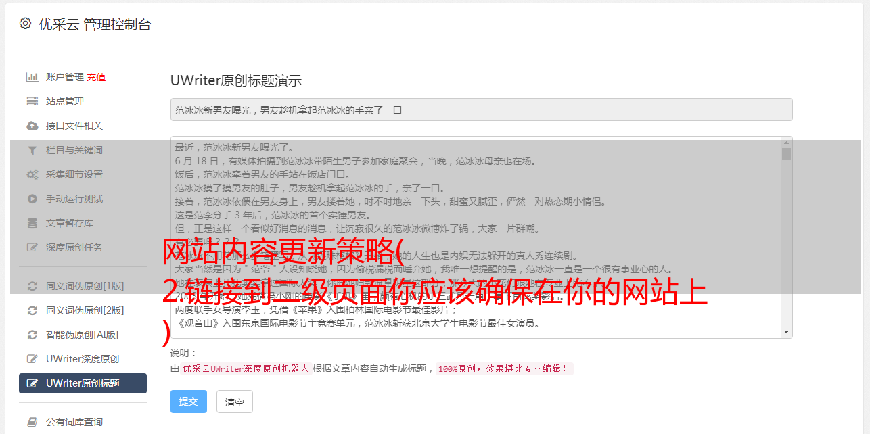Click the refresh icon beside 同义词伪原创[1版]
The width and height of the screenshot is (870, 434).
pos(32,286)
